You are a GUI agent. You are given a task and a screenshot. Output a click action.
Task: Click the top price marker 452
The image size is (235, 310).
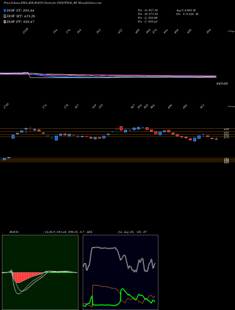tap(120, 31)
